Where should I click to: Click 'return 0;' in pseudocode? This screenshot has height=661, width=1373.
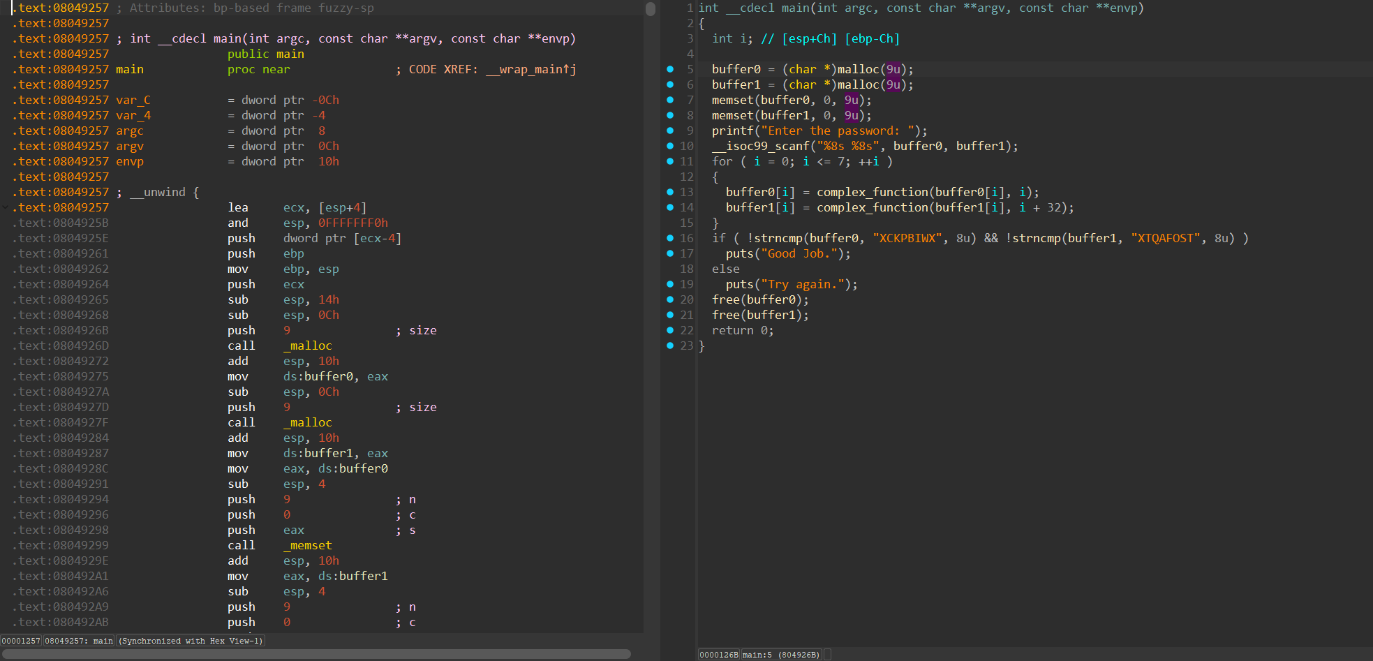tap(743, 330)
